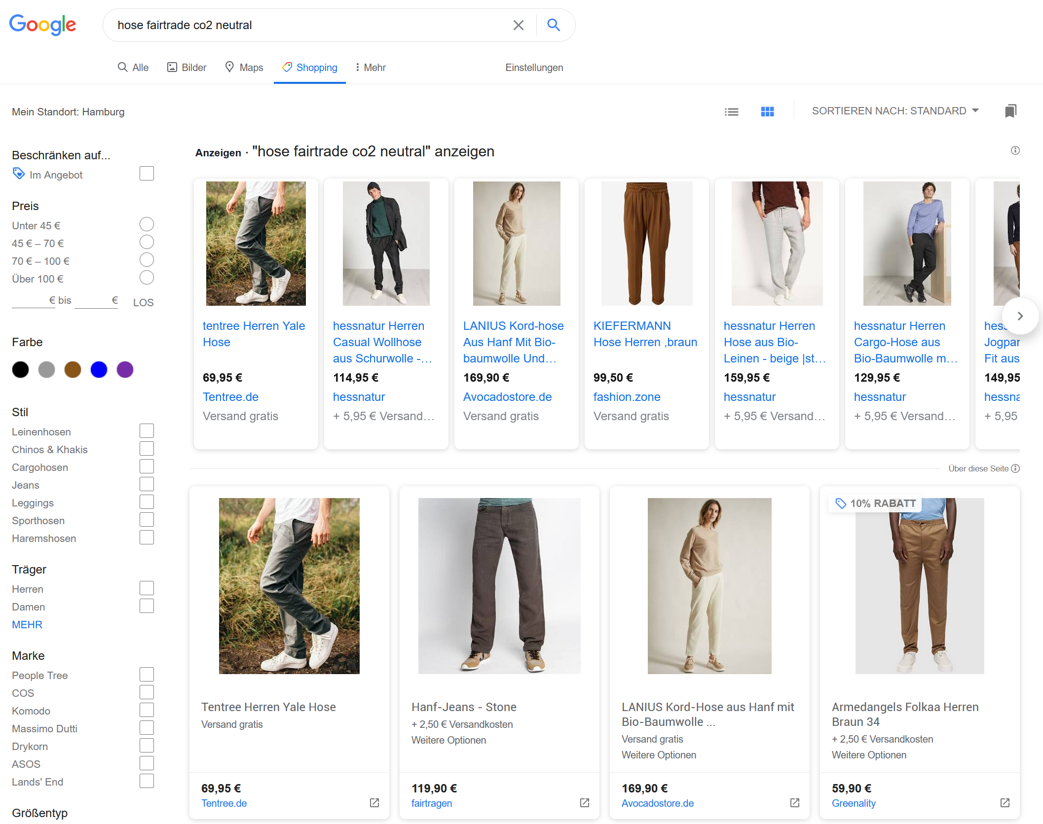Image resolution: width=1043 pixels, height=824 pixels.
Task: Click the LANIUS Kord-hose ad thumbnail
Action: (517, 244)
